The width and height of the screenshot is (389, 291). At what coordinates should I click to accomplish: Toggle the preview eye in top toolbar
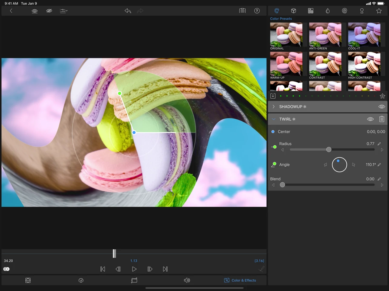(35, 11)
